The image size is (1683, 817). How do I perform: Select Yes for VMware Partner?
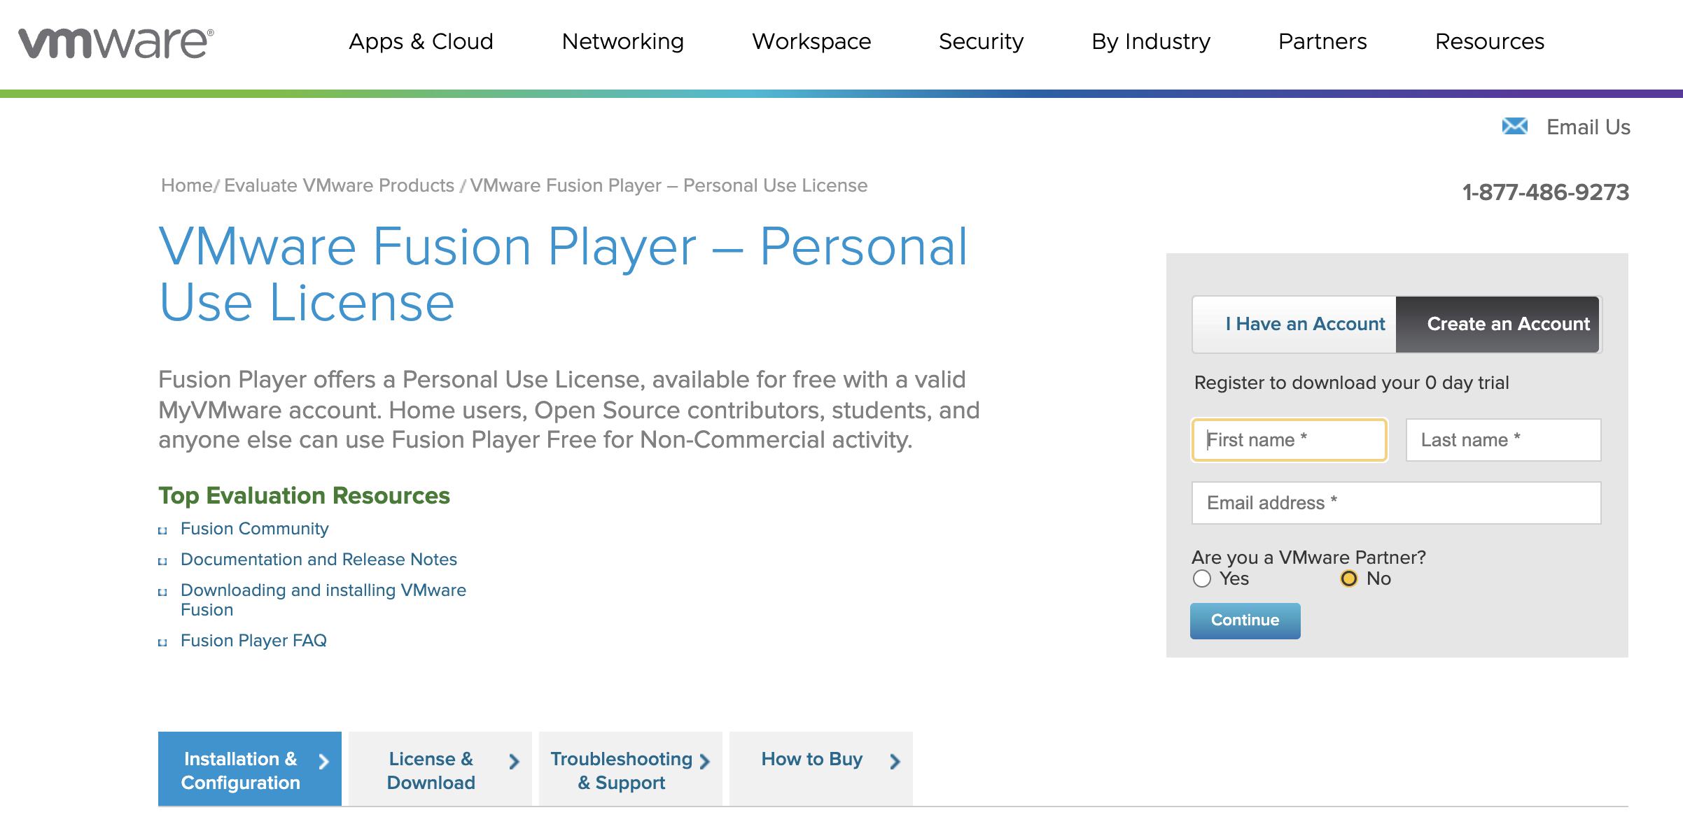[1202, 578]
